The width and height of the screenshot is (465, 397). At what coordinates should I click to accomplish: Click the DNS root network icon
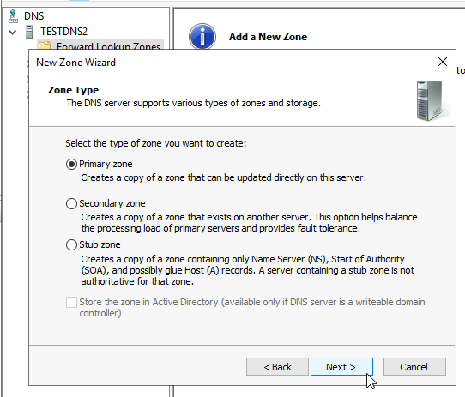click(13, 16)
